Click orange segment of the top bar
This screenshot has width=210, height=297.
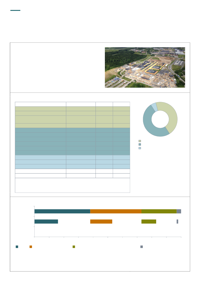pos(116,211)
